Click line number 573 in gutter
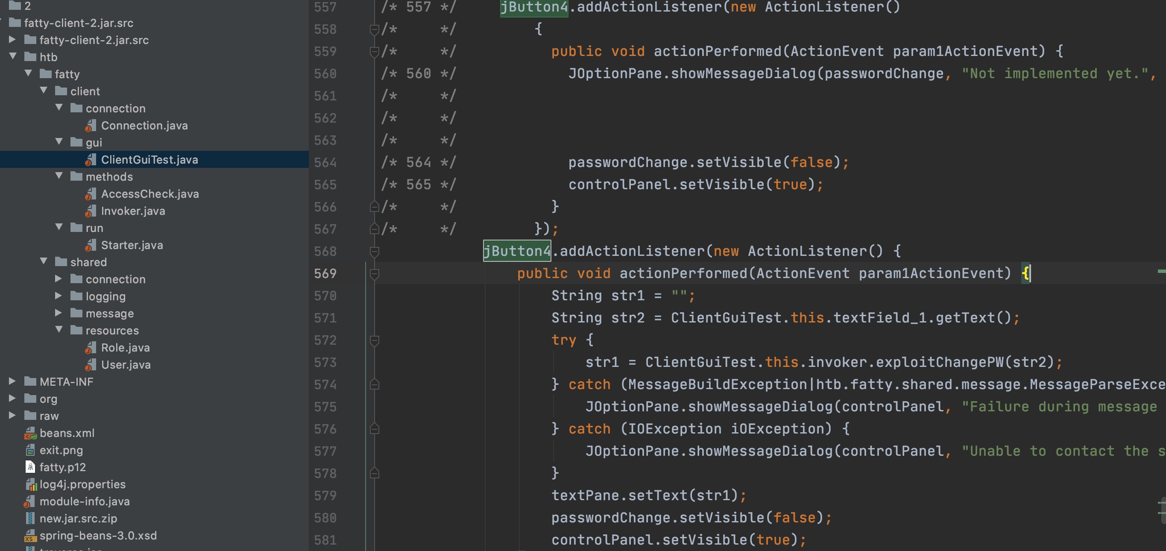The height and width of the screenshot is (551, 1166). pos(325,362)
